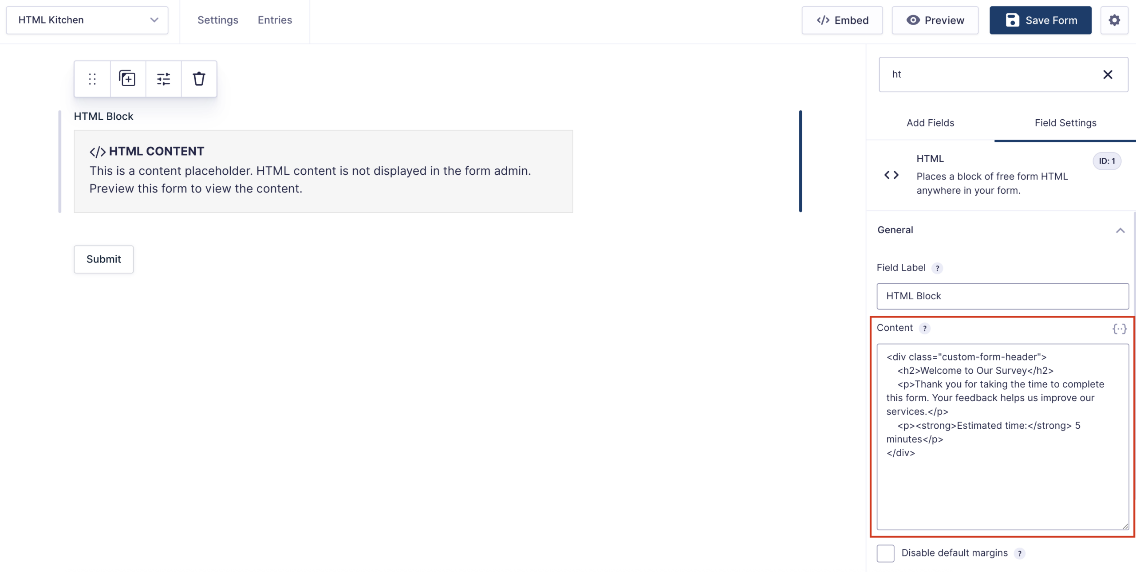Go to the Entries page

[x=275, y=20]
